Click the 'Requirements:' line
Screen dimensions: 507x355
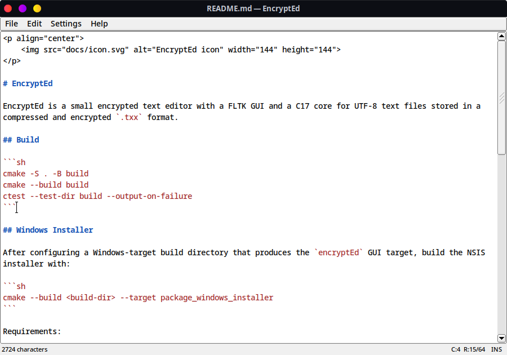[x=32, y=331]
